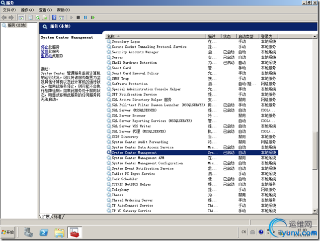This screenshot has width=320, height=241.
Task: Open the 查看(V) menu
Action: click(x=45, y=10)
